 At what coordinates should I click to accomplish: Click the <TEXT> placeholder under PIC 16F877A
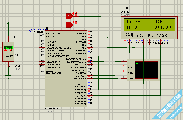tap(49, 112)
